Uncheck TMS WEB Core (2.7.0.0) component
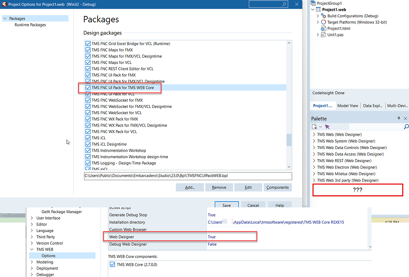 point(112,264)
